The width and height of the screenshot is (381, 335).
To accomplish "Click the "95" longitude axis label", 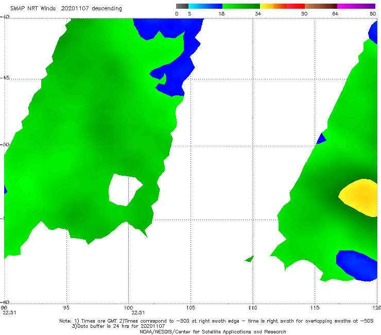I will [x=66, y=308].
